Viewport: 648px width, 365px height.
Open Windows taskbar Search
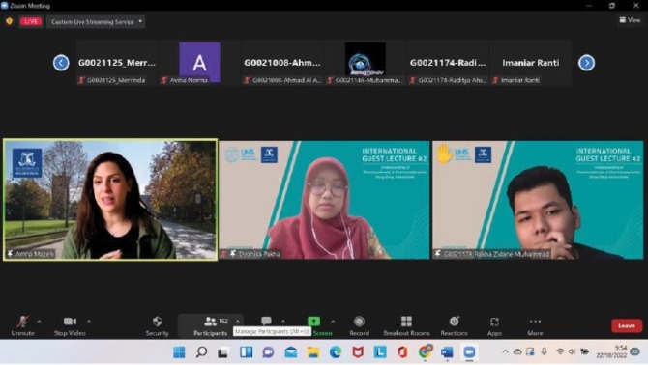click(x=202, y=352)
